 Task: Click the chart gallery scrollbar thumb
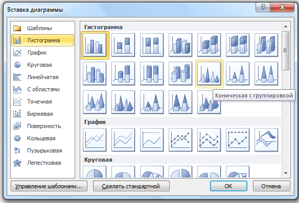coord(286,50)
